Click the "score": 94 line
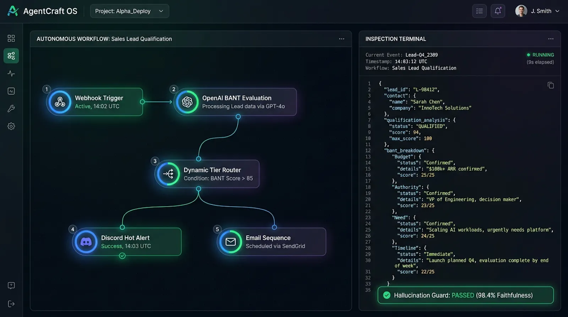The height and width of the screenshot is (317, 568). point(405,132)
